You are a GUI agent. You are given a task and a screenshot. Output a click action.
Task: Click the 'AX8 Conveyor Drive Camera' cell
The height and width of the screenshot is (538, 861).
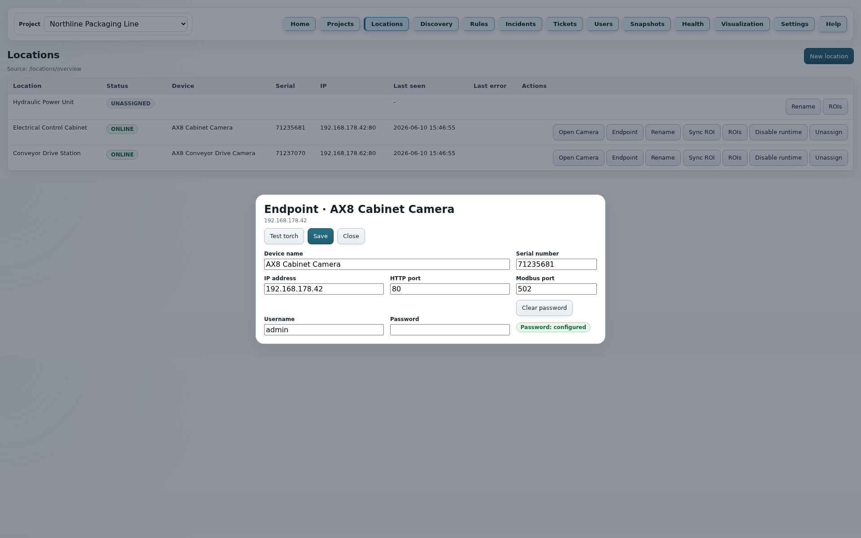pyautogui.click(x=213, y=153)
